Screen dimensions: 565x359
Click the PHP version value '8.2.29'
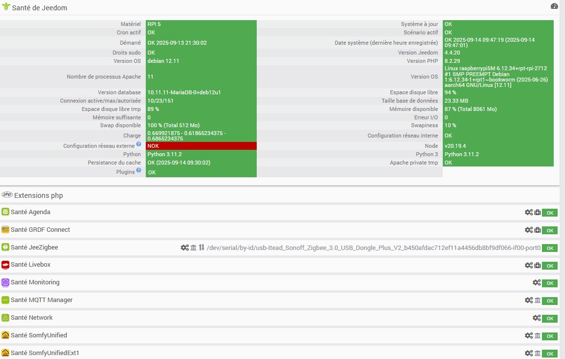[452, 61]
